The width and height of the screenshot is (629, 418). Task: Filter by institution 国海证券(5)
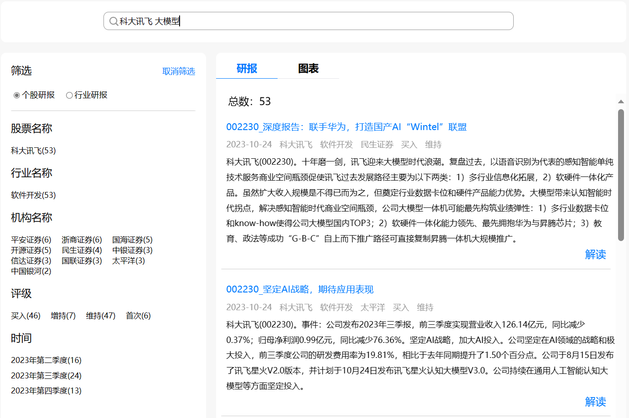click(x=132, y=240)
